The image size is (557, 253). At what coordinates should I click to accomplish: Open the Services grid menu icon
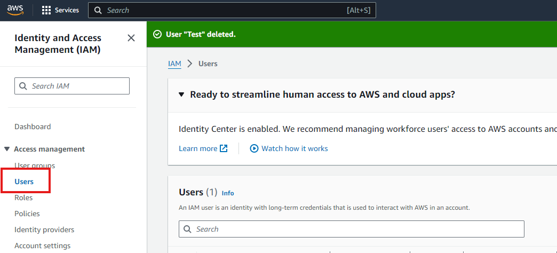(x=46, y=10)
